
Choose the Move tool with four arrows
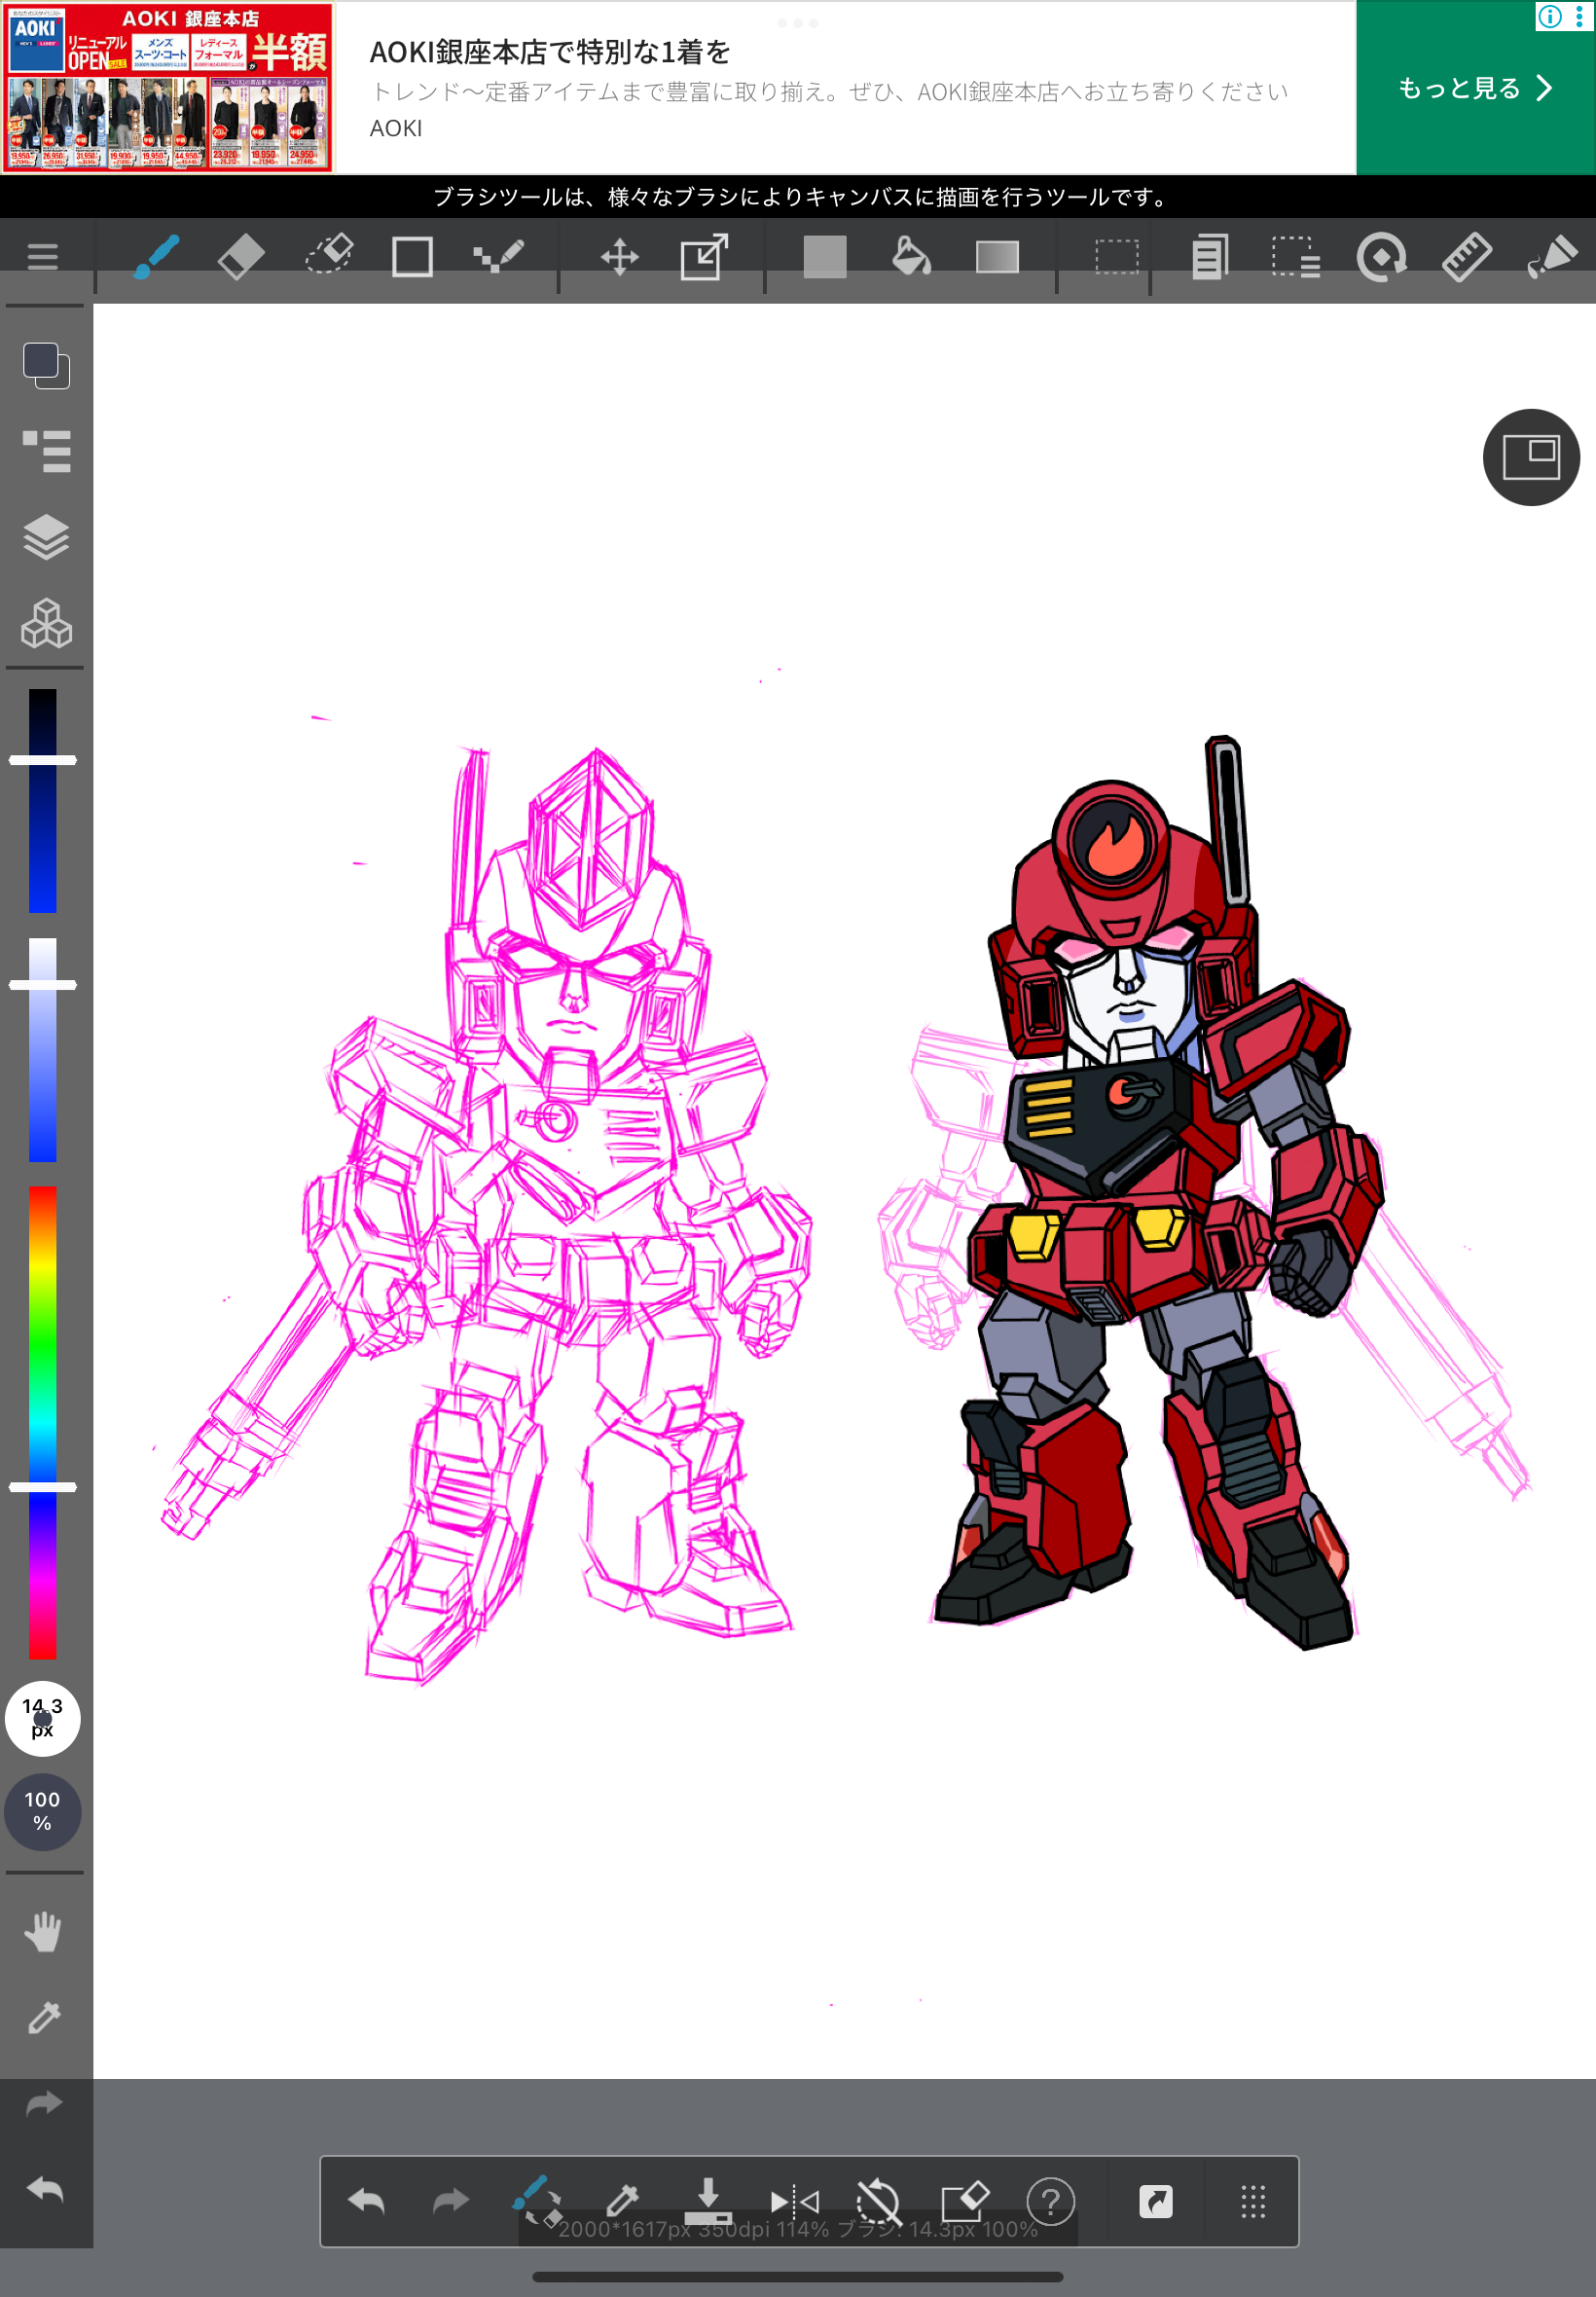[x=619, y=257]
